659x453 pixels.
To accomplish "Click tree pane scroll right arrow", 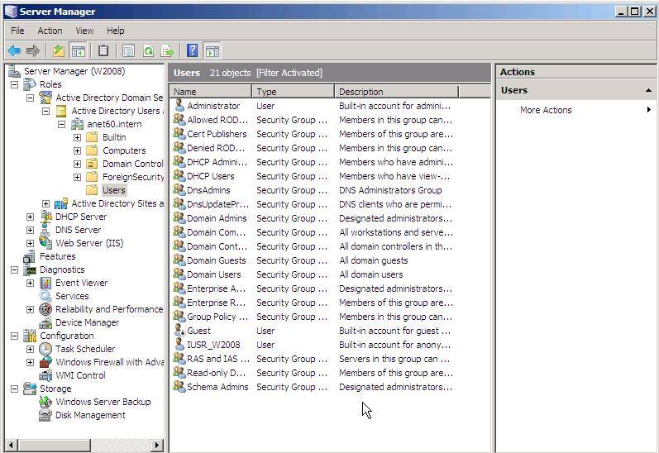I will click(x=158, y=445).
